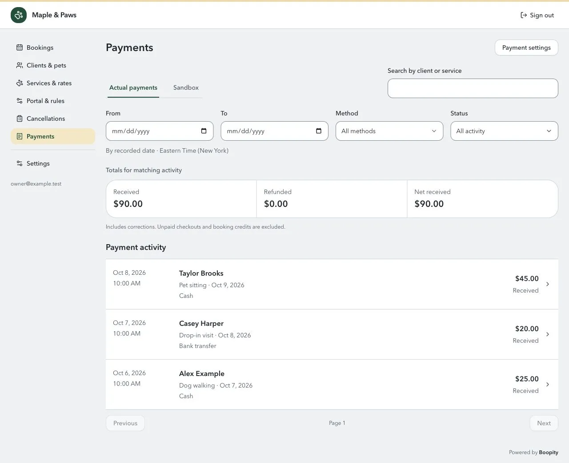
Task: Click the To date input field
Action: pyautogui.click(x=274, y=131)
